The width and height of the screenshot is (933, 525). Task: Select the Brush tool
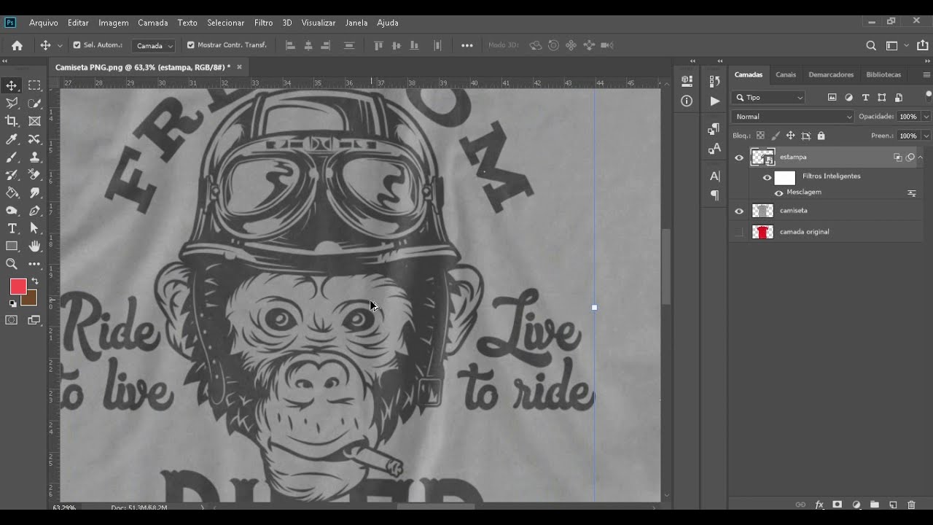[12, 157]
